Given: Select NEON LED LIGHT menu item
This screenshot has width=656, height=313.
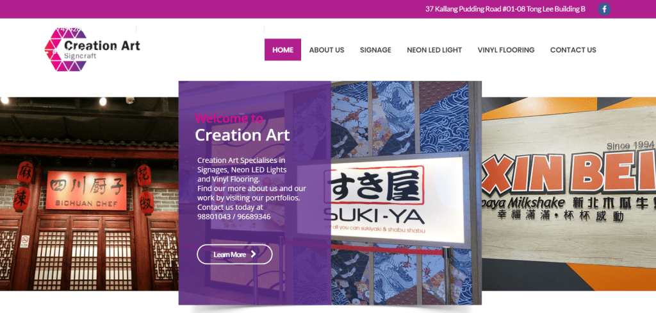Looking at the screenshot, I should (x=434, y=50).
